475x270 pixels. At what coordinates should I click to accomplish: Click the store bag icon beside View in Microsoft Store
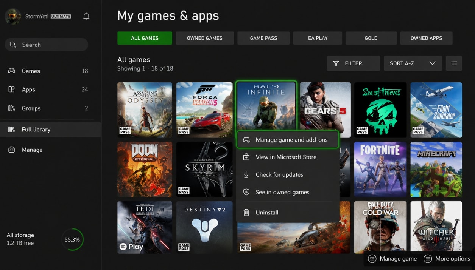pyautogui.click(x=246, y=157)
